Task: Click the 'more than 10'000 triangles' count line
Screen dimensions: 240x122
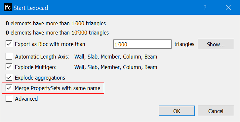Action: pyautogui.click(x=57, y=33)
